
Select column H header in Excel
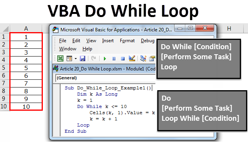(229, 29)
